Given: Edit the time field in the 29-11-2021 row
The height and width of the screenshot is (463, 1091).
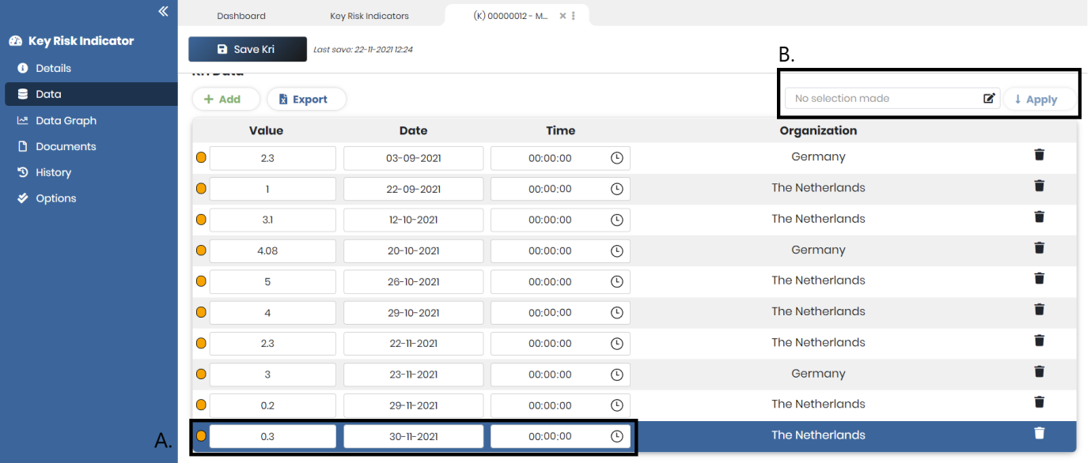Looking at the screenshot, I should tap(560, 405).
